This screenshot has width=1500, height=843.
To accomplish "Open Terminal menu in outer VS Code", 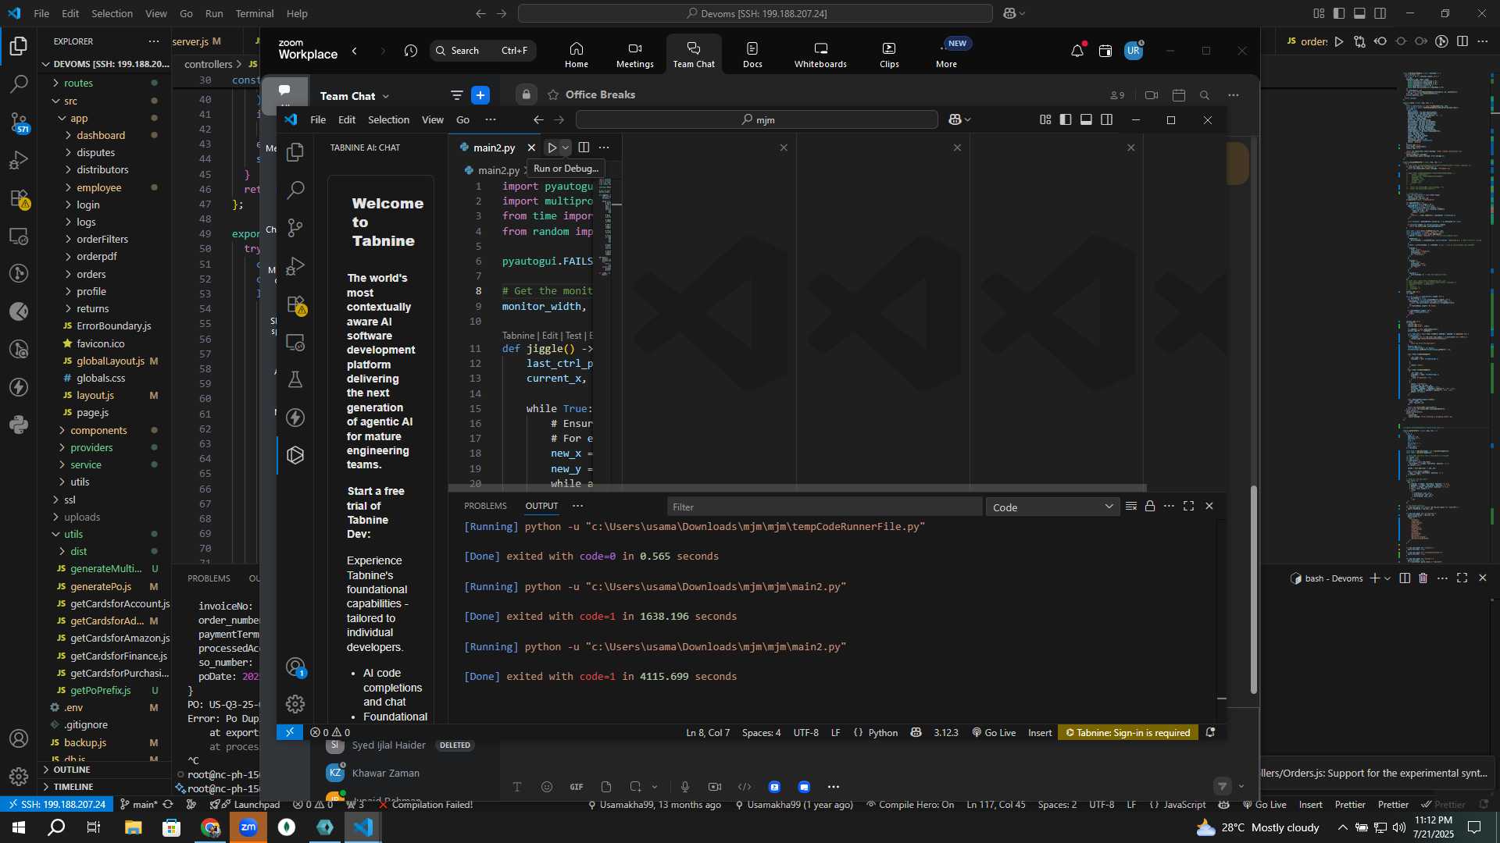I will [x=255, y=13].
